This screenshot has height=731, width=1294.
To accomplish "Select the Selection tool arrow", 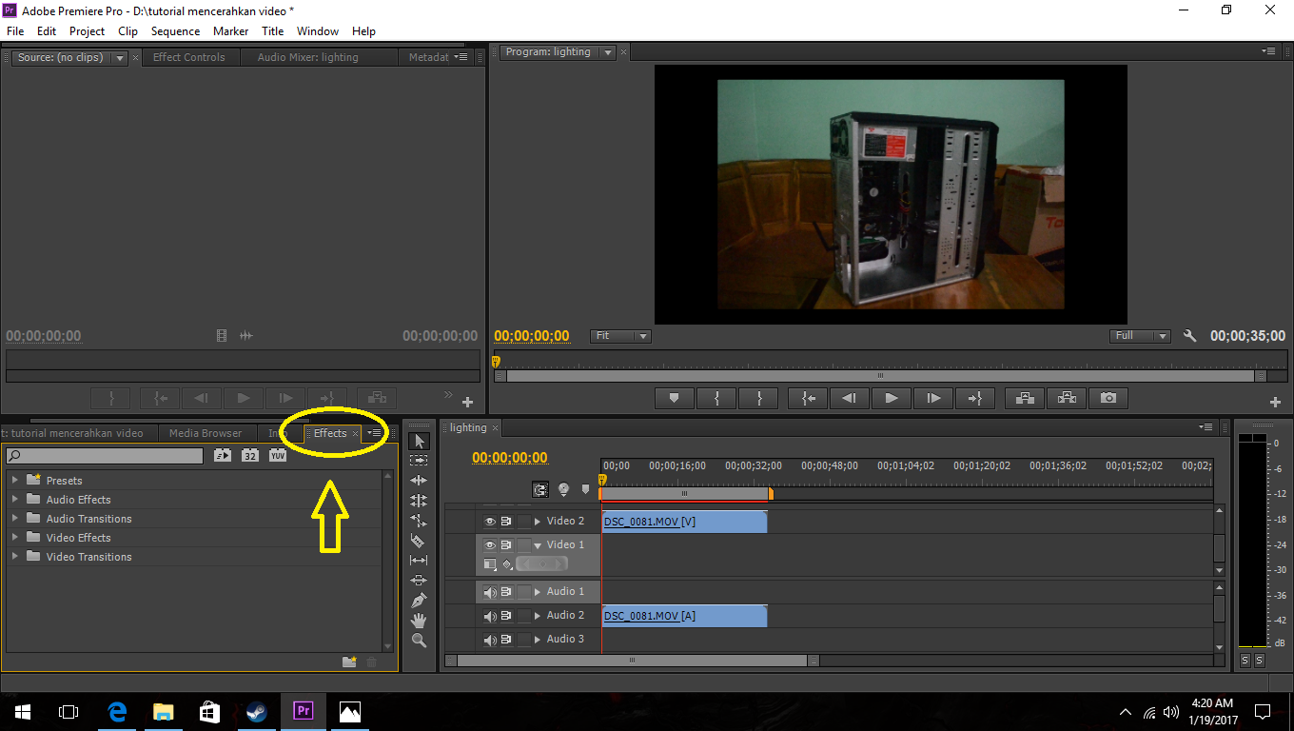I will click(419, 441).
